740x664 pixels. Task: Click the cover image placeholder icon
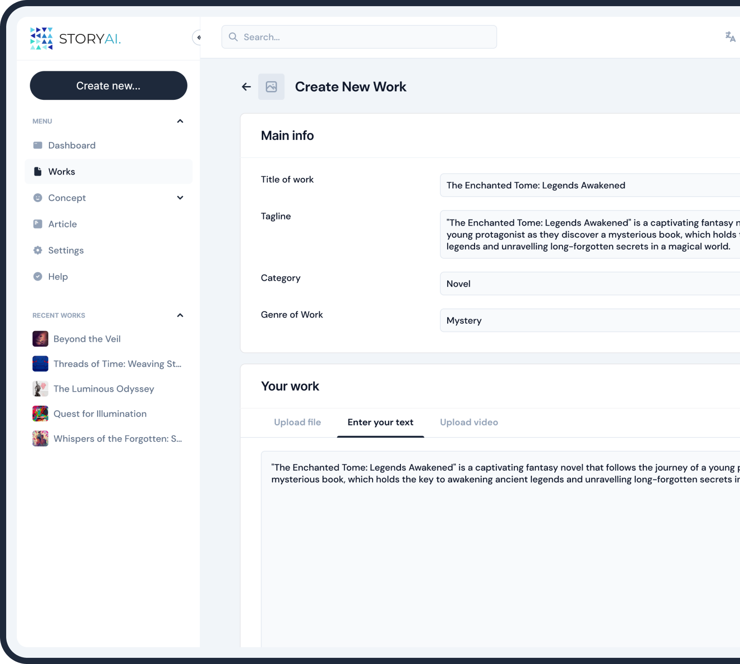click(x=271, y=87)
